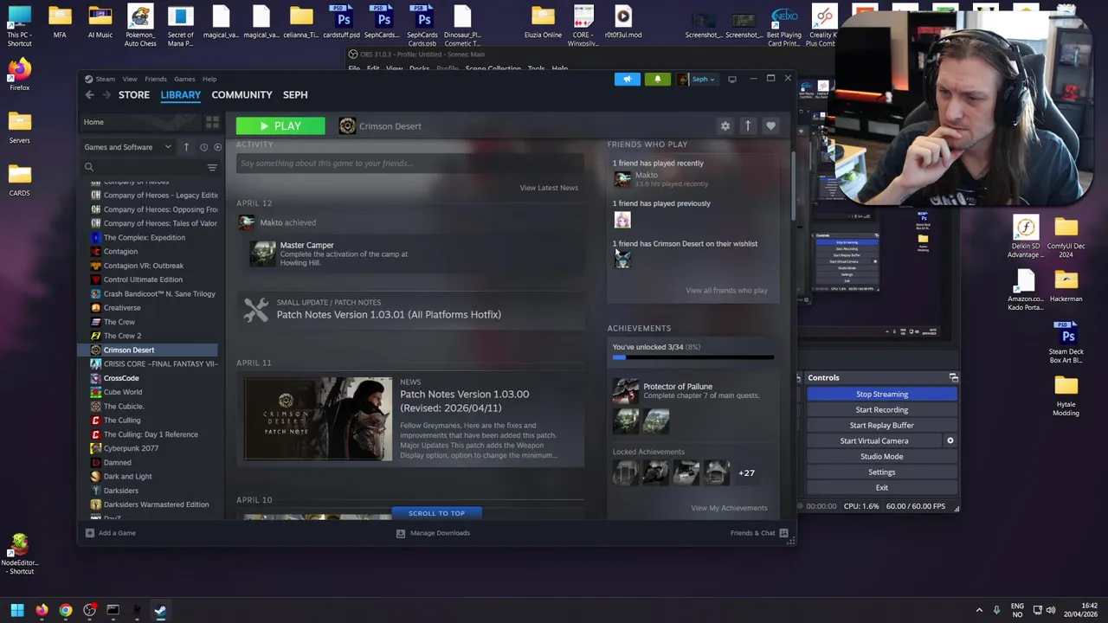Click the Steam page vertical scrollbar
This screenshot has height=623, width=1108.
793,186
